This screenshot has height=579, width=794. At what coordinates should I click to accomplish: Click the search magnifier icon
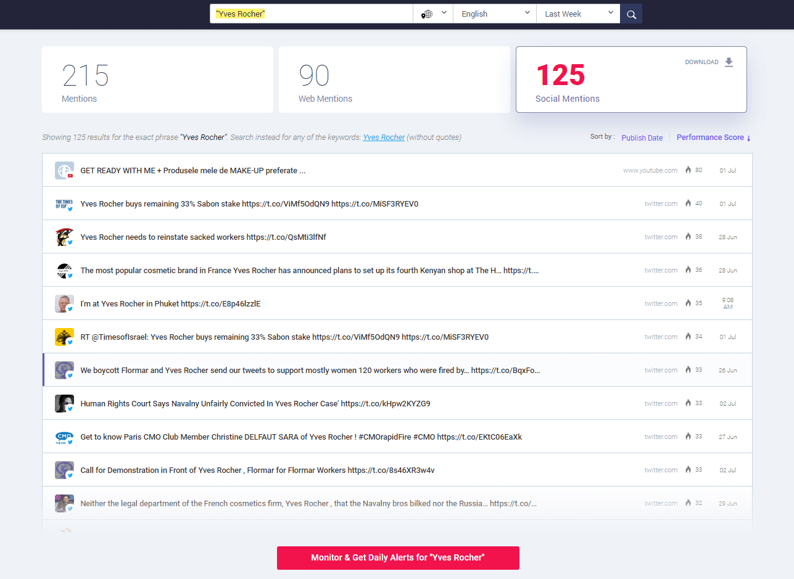tap(631, 13)
